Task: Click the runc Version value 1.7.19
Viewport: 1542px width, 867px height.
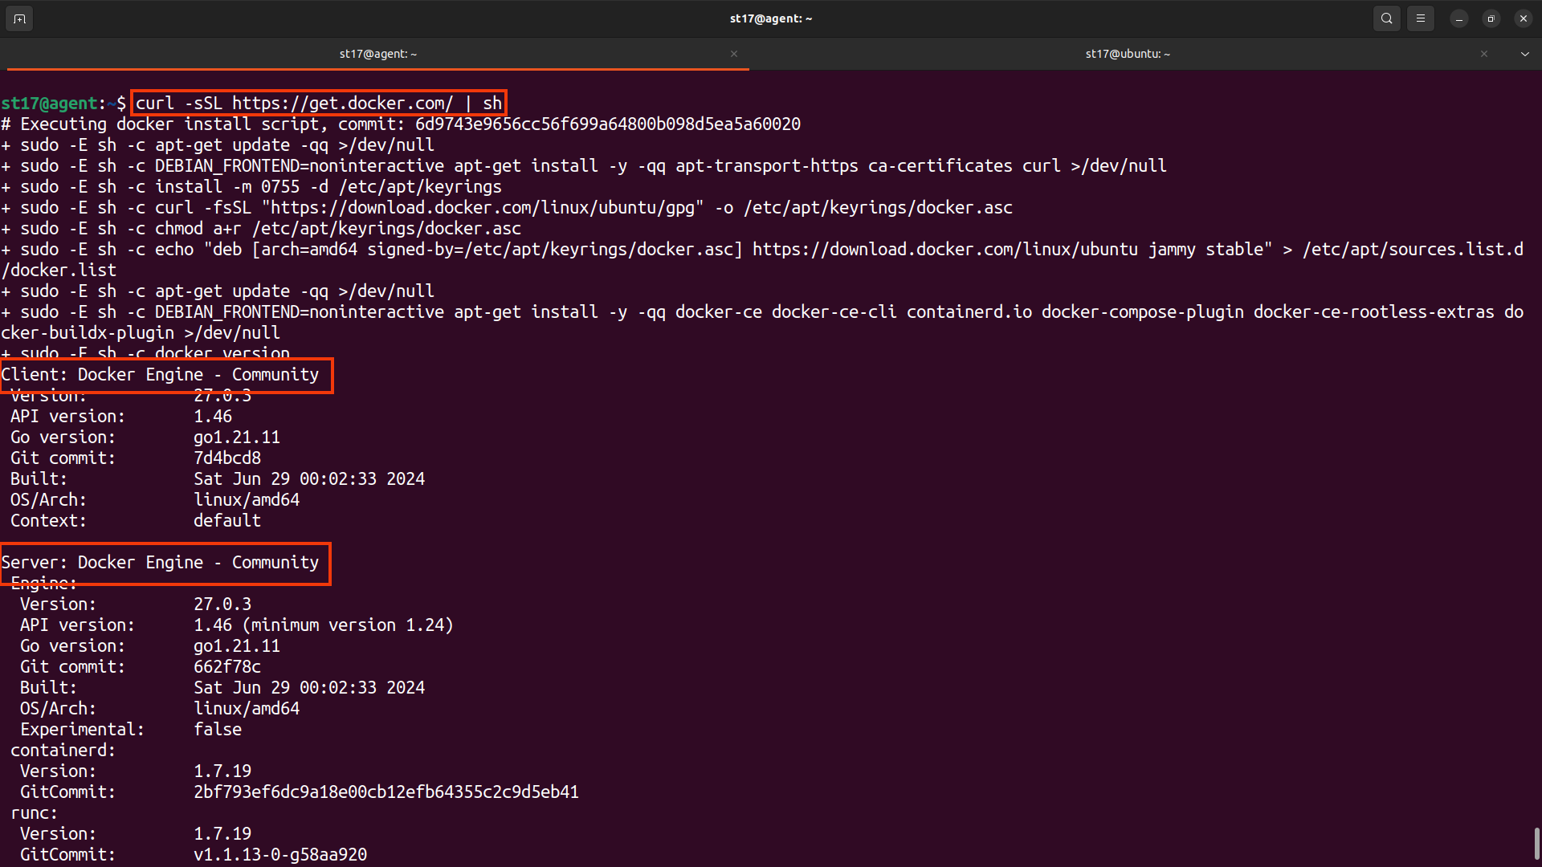Action: 222,834
